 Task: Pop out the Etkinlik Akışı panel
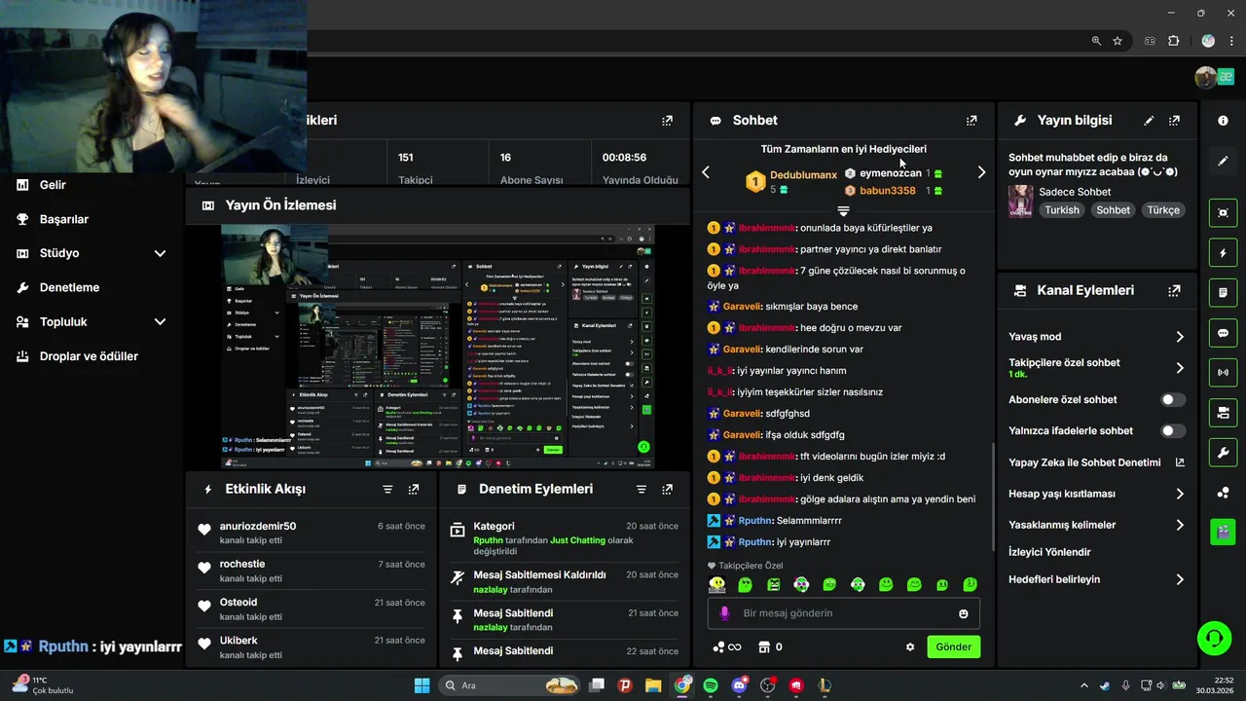click(414, 489)
